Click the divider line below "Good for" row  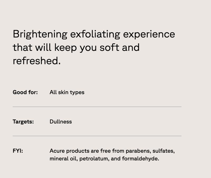97,107
